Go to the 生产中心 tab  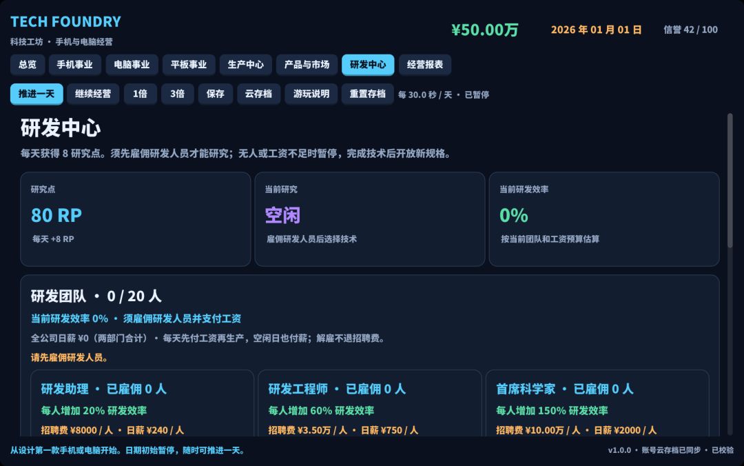246,65
